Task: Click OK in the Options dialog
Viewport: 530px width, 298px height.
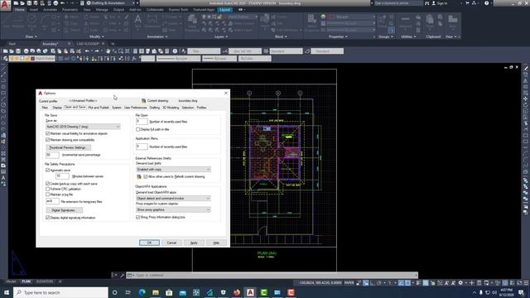Action: tap(149, 243)
